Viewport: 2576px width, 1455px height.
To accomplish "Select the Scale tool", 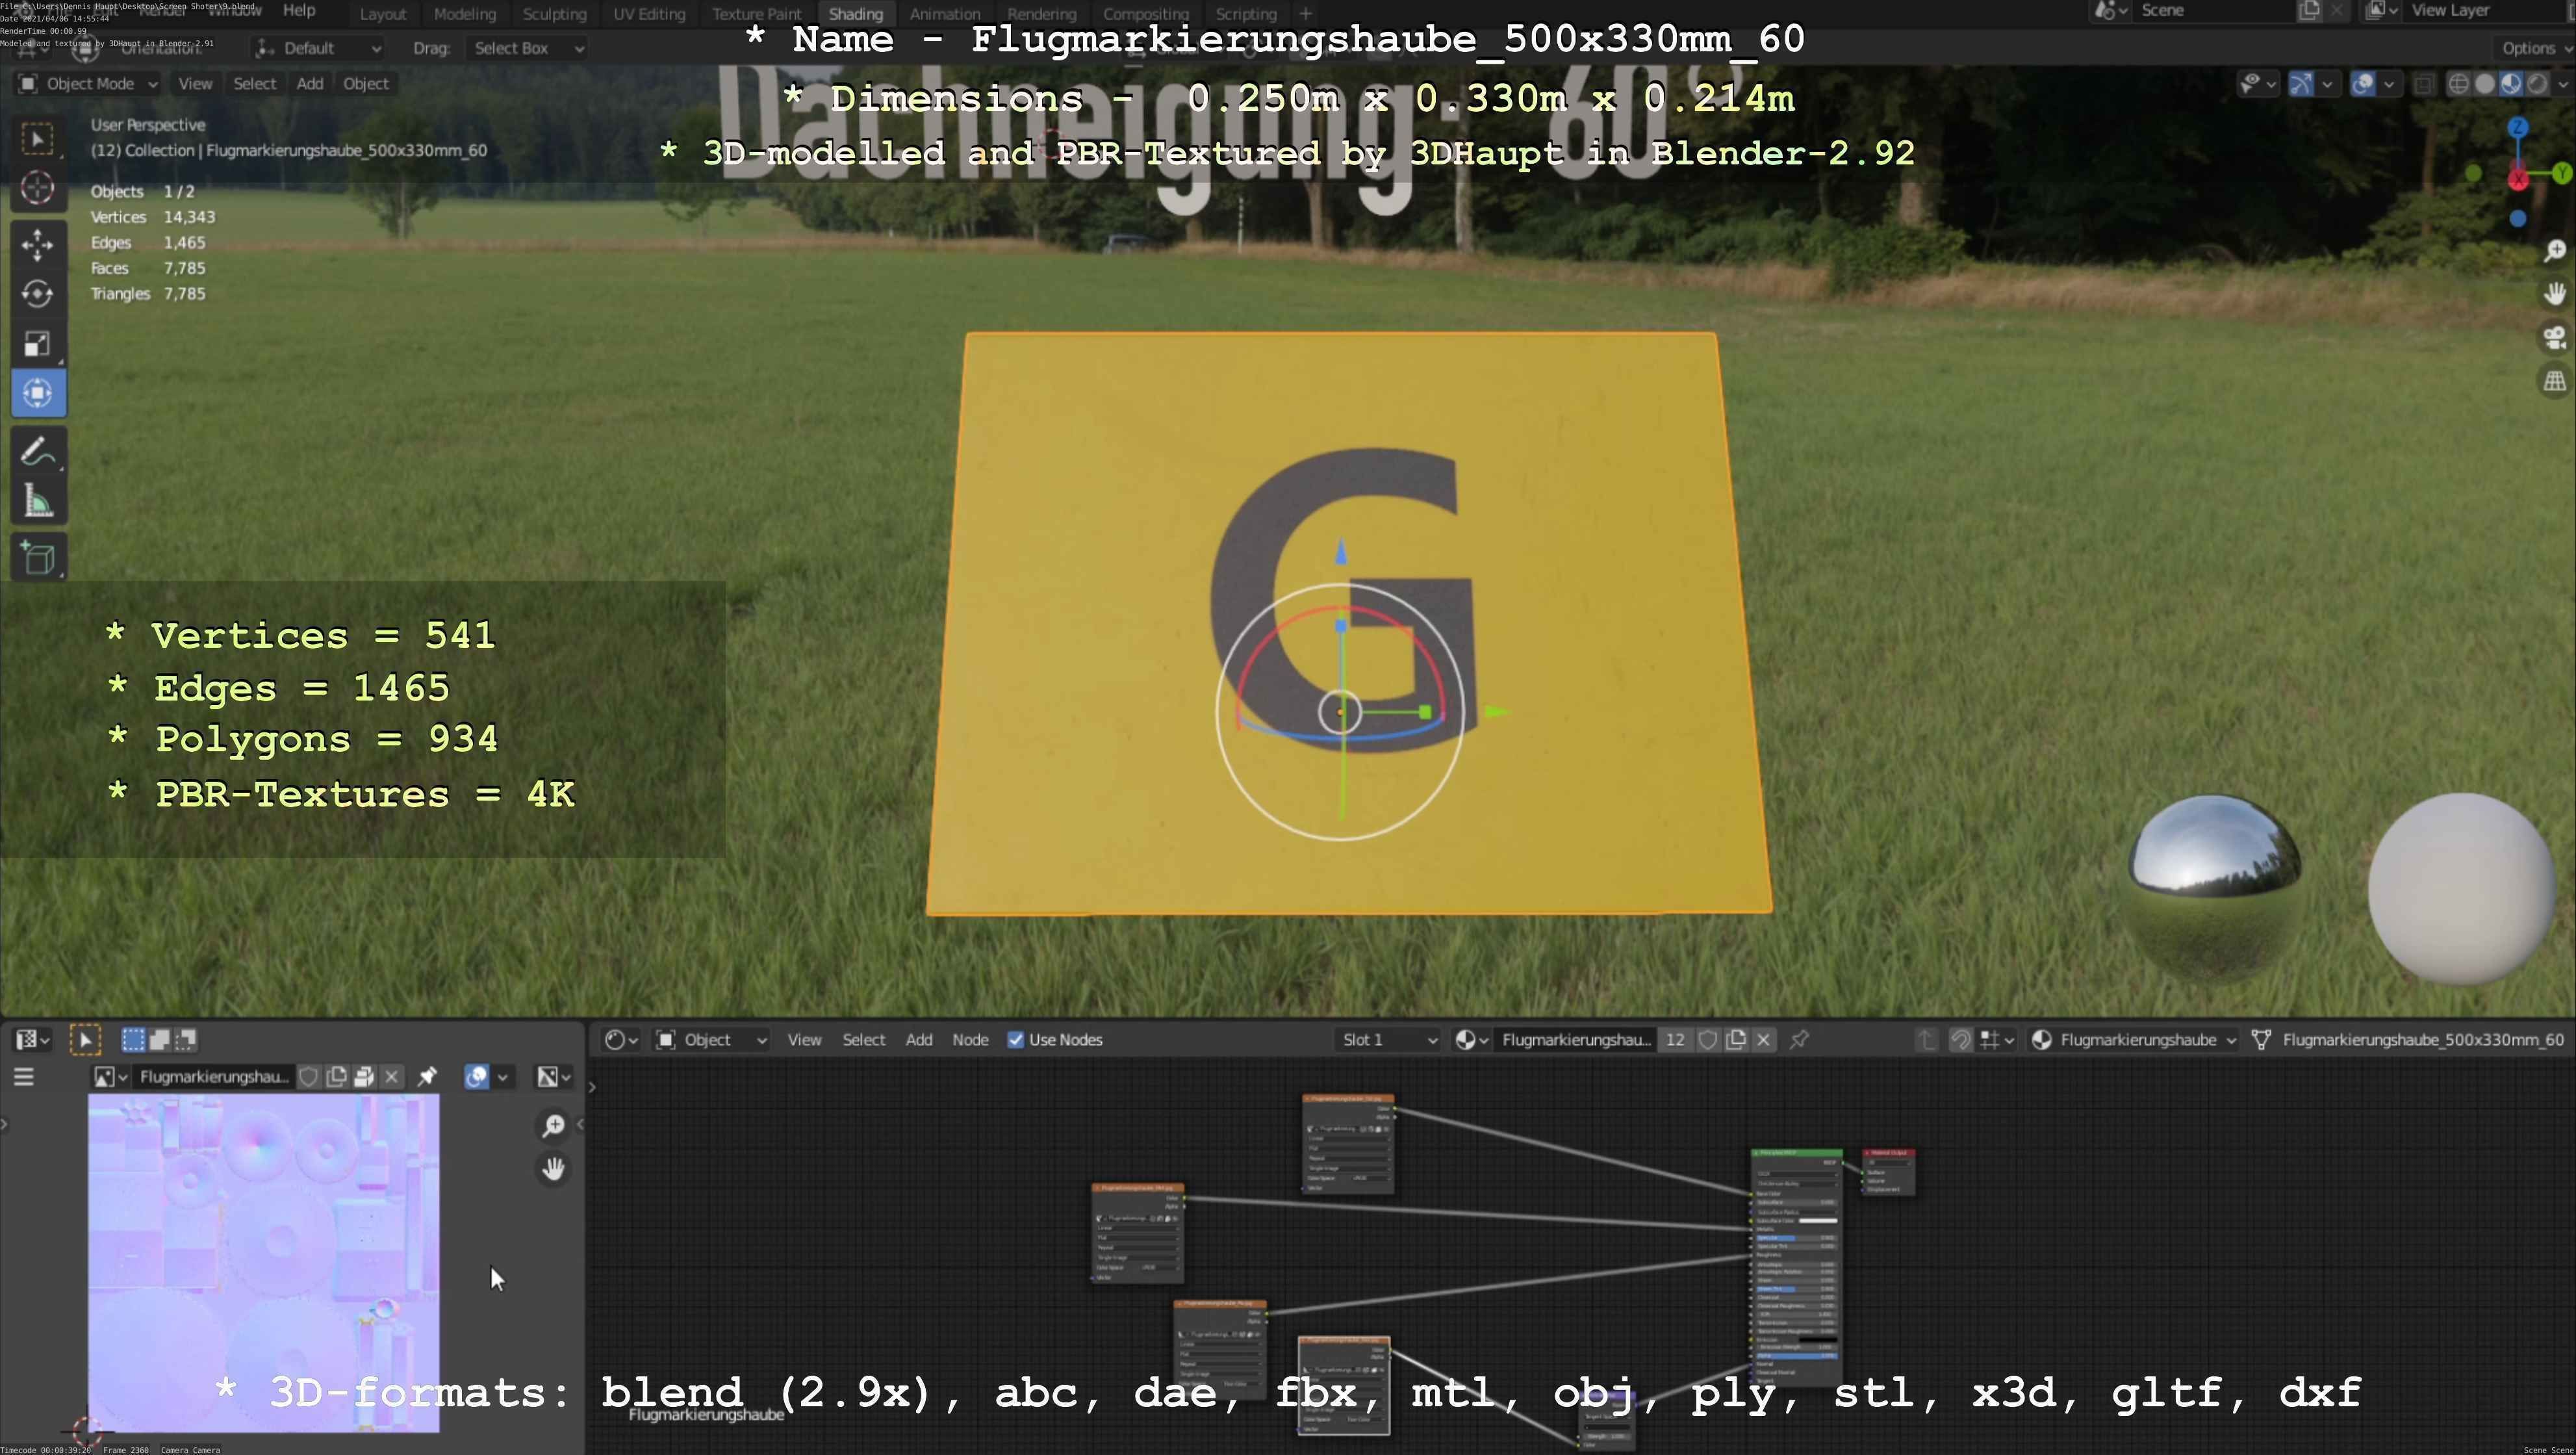I will click(x=38, y=343).
